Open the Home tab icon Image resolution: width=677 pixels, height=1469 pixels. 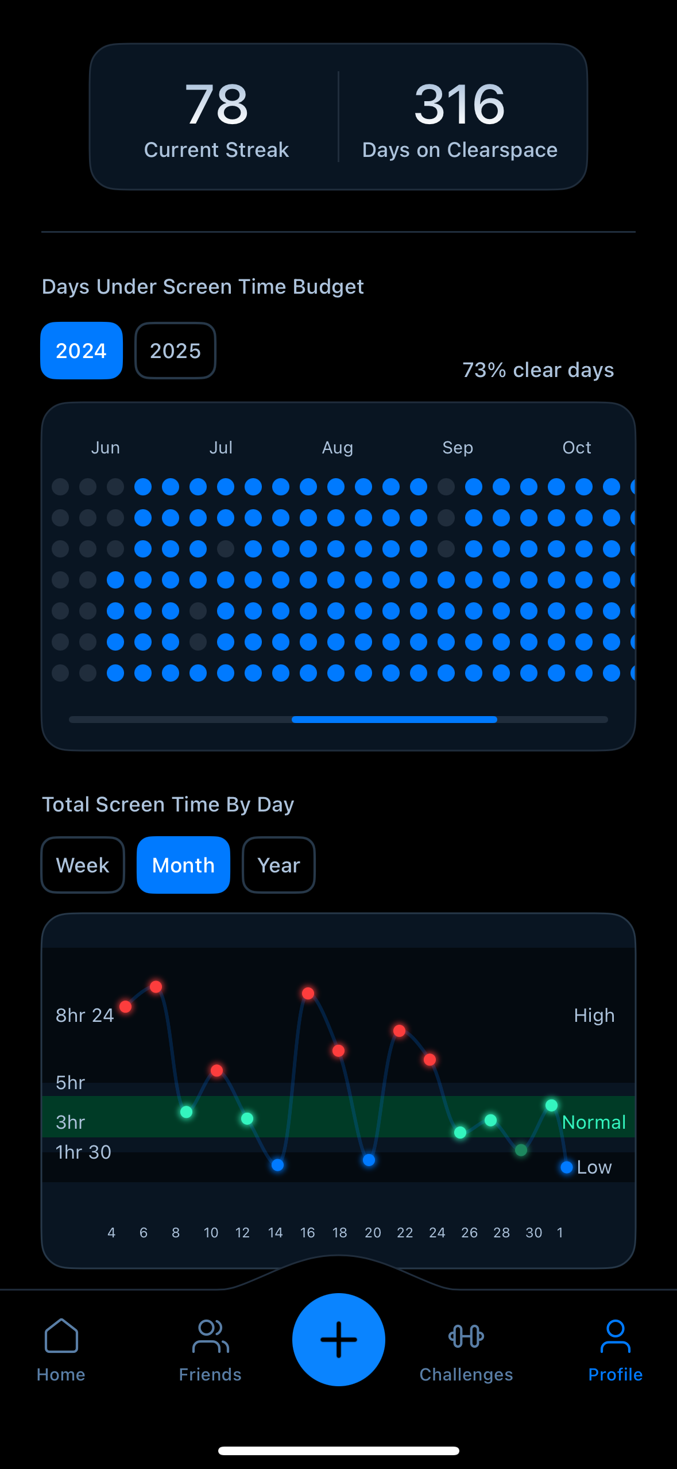coord(61,1336)
